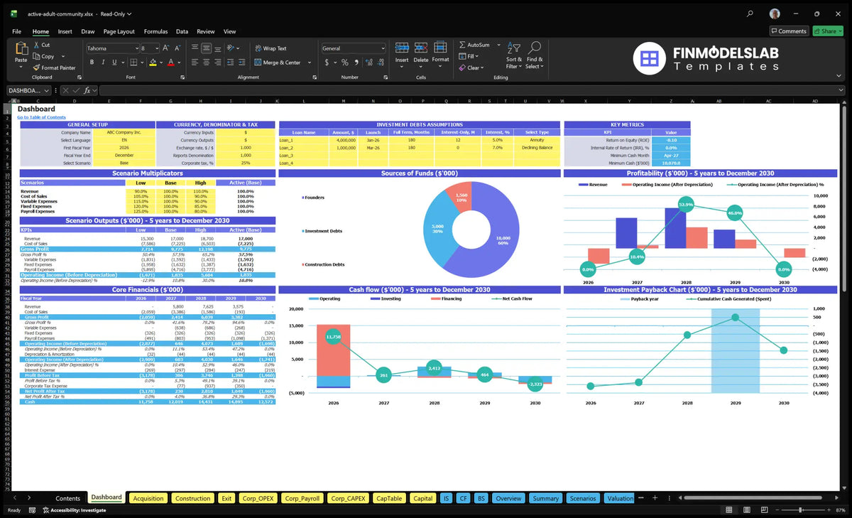Screen dimensions: 852x518
Task: Toggle Wrap Text
Action: (x=271, y=48)
